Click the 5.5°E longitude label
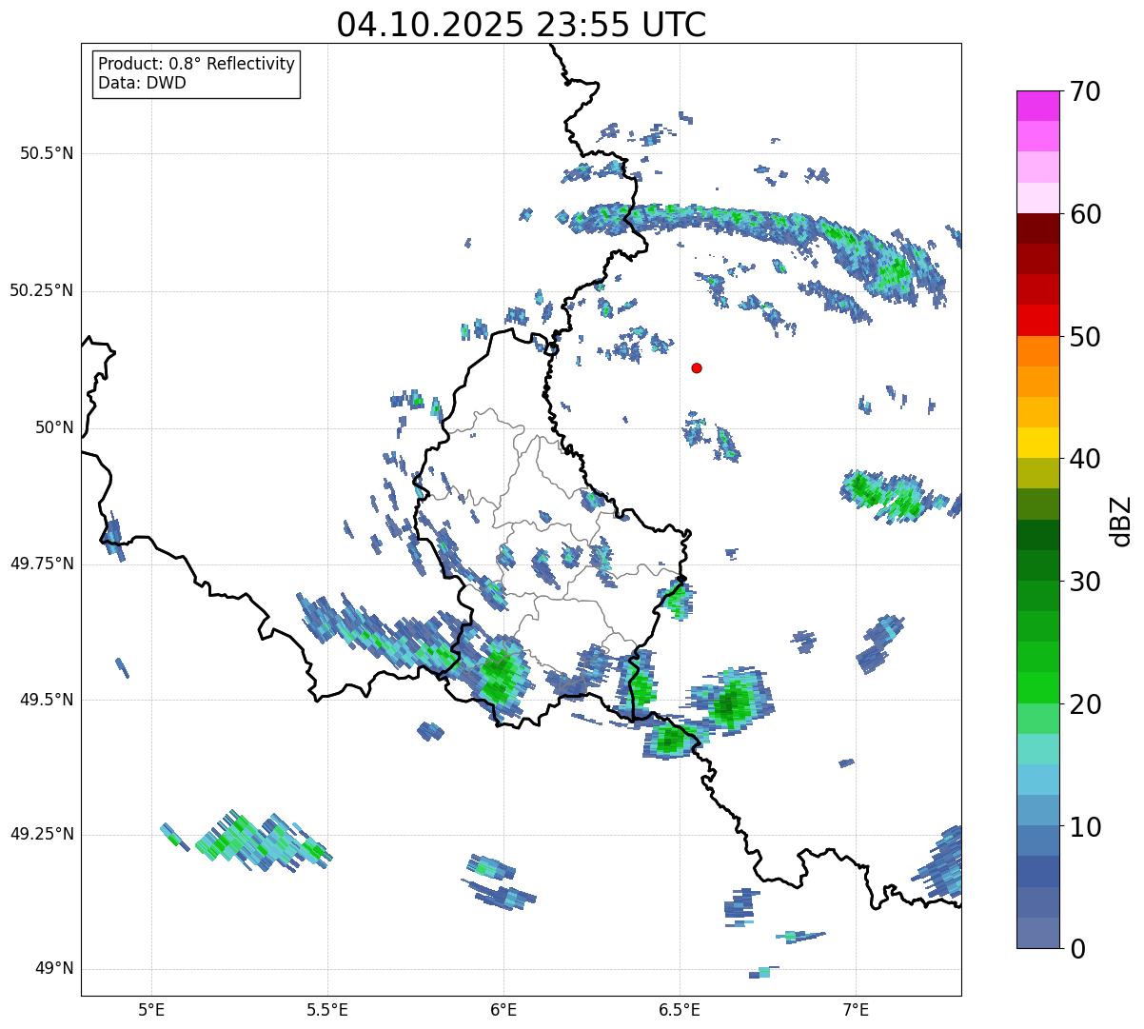1144x1029 pixels. pos(327,1009)
